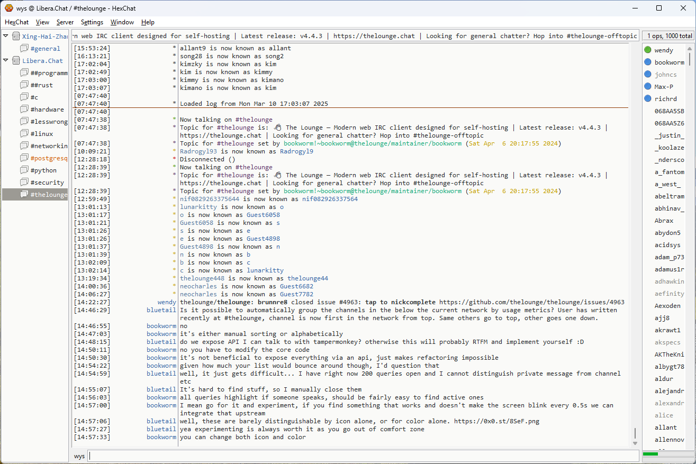Click the channel icon beside #python
The height and width of the screenshot is (464, 696).
[x=24, y=170]
